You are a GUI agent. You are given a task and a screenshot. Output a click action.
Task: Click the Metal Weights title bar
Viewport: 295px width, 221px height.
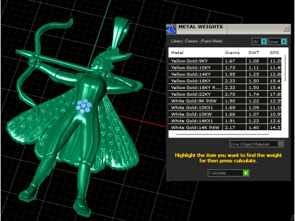pos(229,29)
